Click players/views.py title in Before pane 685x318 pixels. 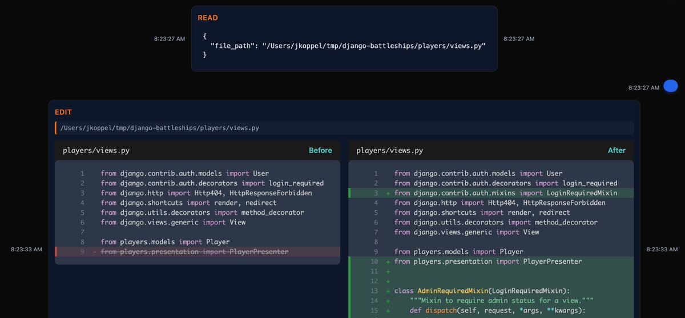[x=96, y=151]
